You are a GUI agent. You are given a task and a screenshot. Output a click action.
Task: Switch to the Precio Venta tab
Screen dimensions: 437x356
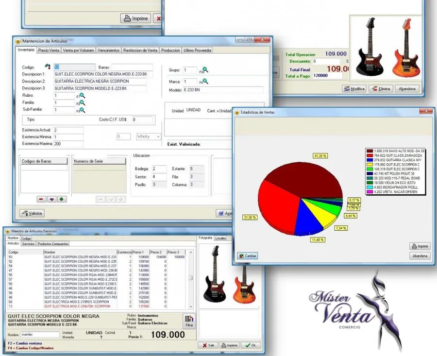click(49, 50)
